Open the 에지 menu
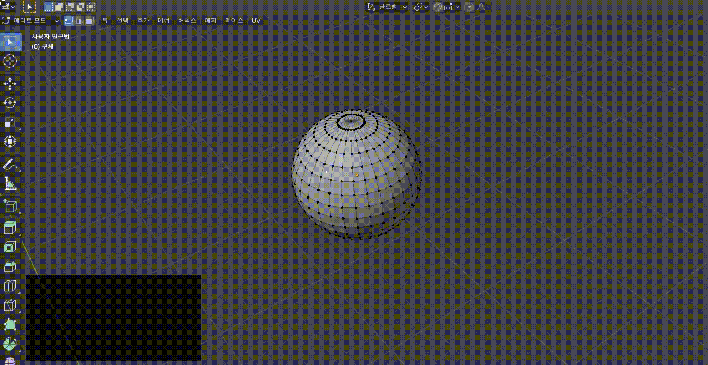This screenshot has height=365, width=708. 211,21
